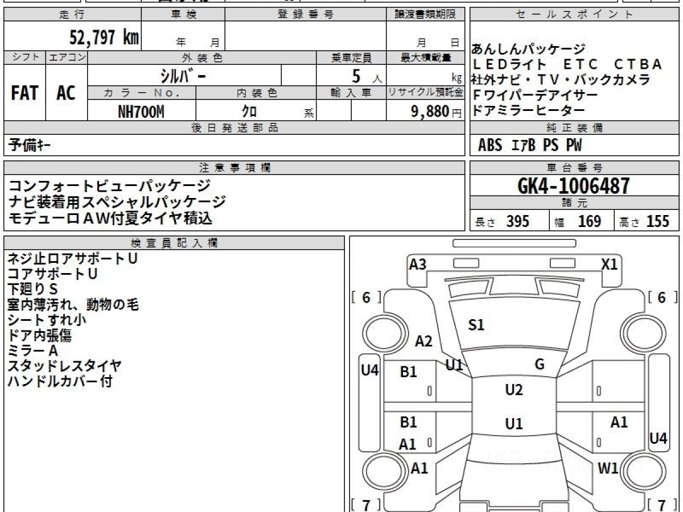Click 室内薄汚れ、動物の毛 note

(x=73, y=305)
